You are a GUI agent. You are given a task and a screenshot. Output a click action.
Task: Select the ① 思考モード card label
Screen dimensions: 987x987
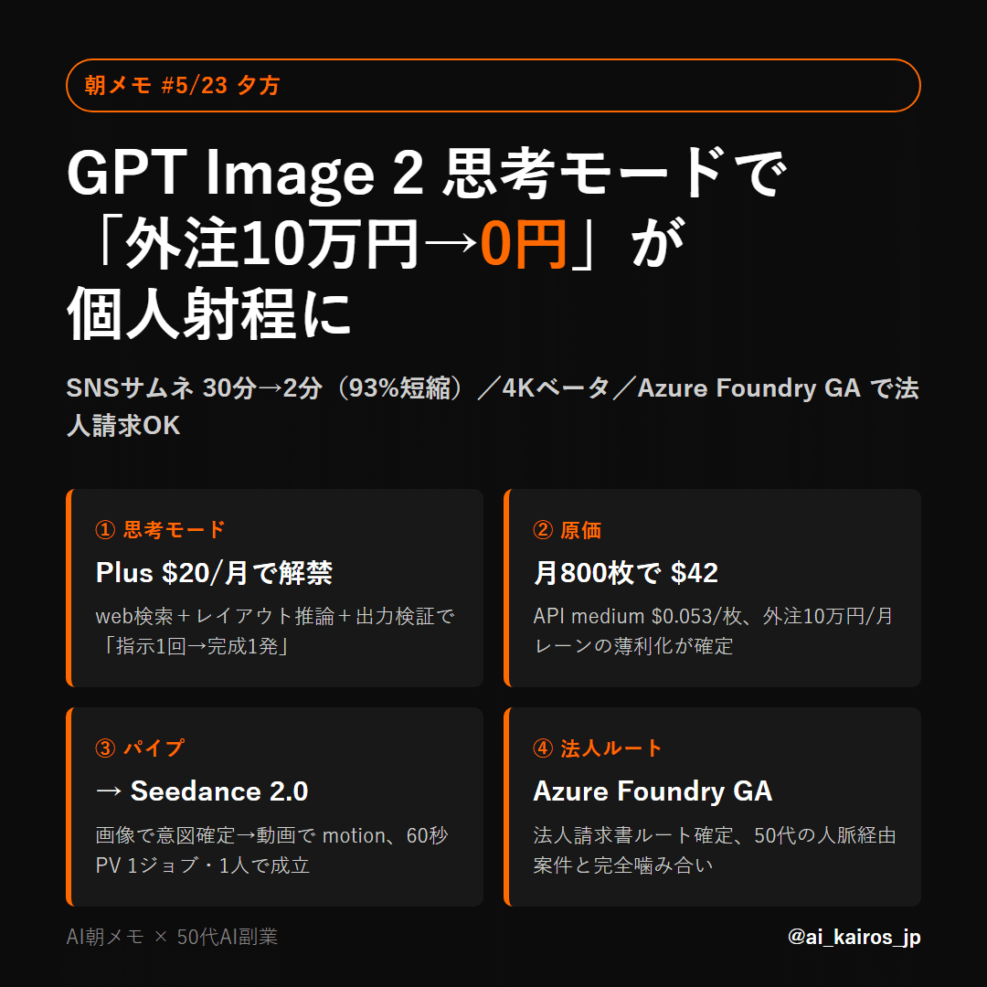click(x=160, y=529)
